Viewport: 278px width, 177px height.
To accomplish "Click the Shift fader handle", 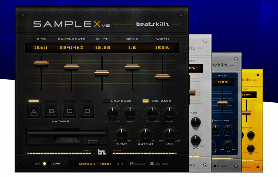I will tap(102, 72).
